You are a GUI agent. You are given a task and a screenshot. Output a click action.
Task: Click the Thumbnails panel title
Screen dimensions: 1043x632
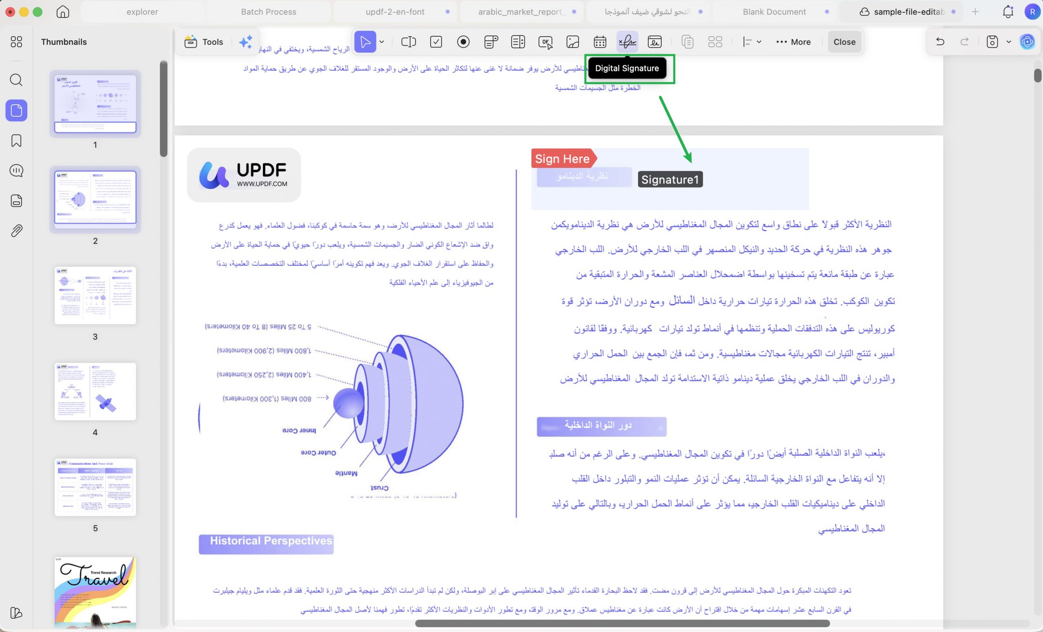[x=64, y=42]
